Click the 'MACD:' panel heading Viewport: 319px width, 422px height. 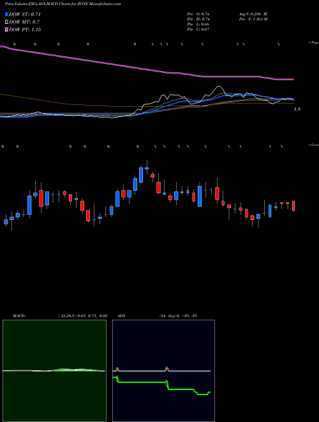pos(19,316)
